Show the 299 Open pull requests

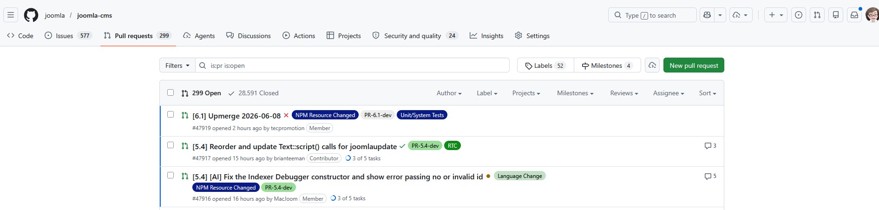tap(201, 93)
